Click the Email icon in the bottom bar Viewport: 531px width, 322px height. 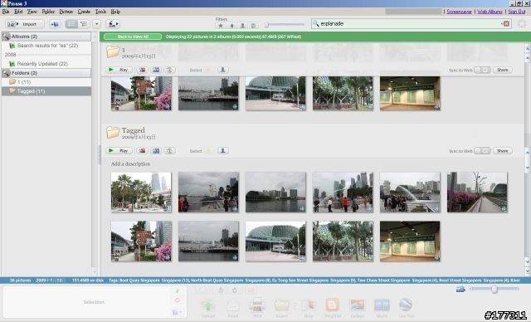click(x=233, y=308)
